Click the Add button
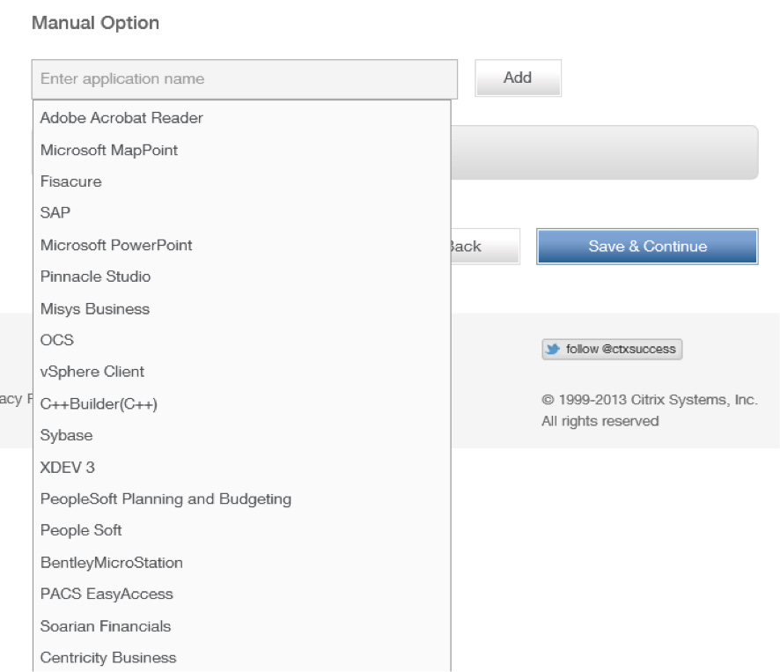The width and height of the screenshot is (780, 672). (x=518, y=78)
